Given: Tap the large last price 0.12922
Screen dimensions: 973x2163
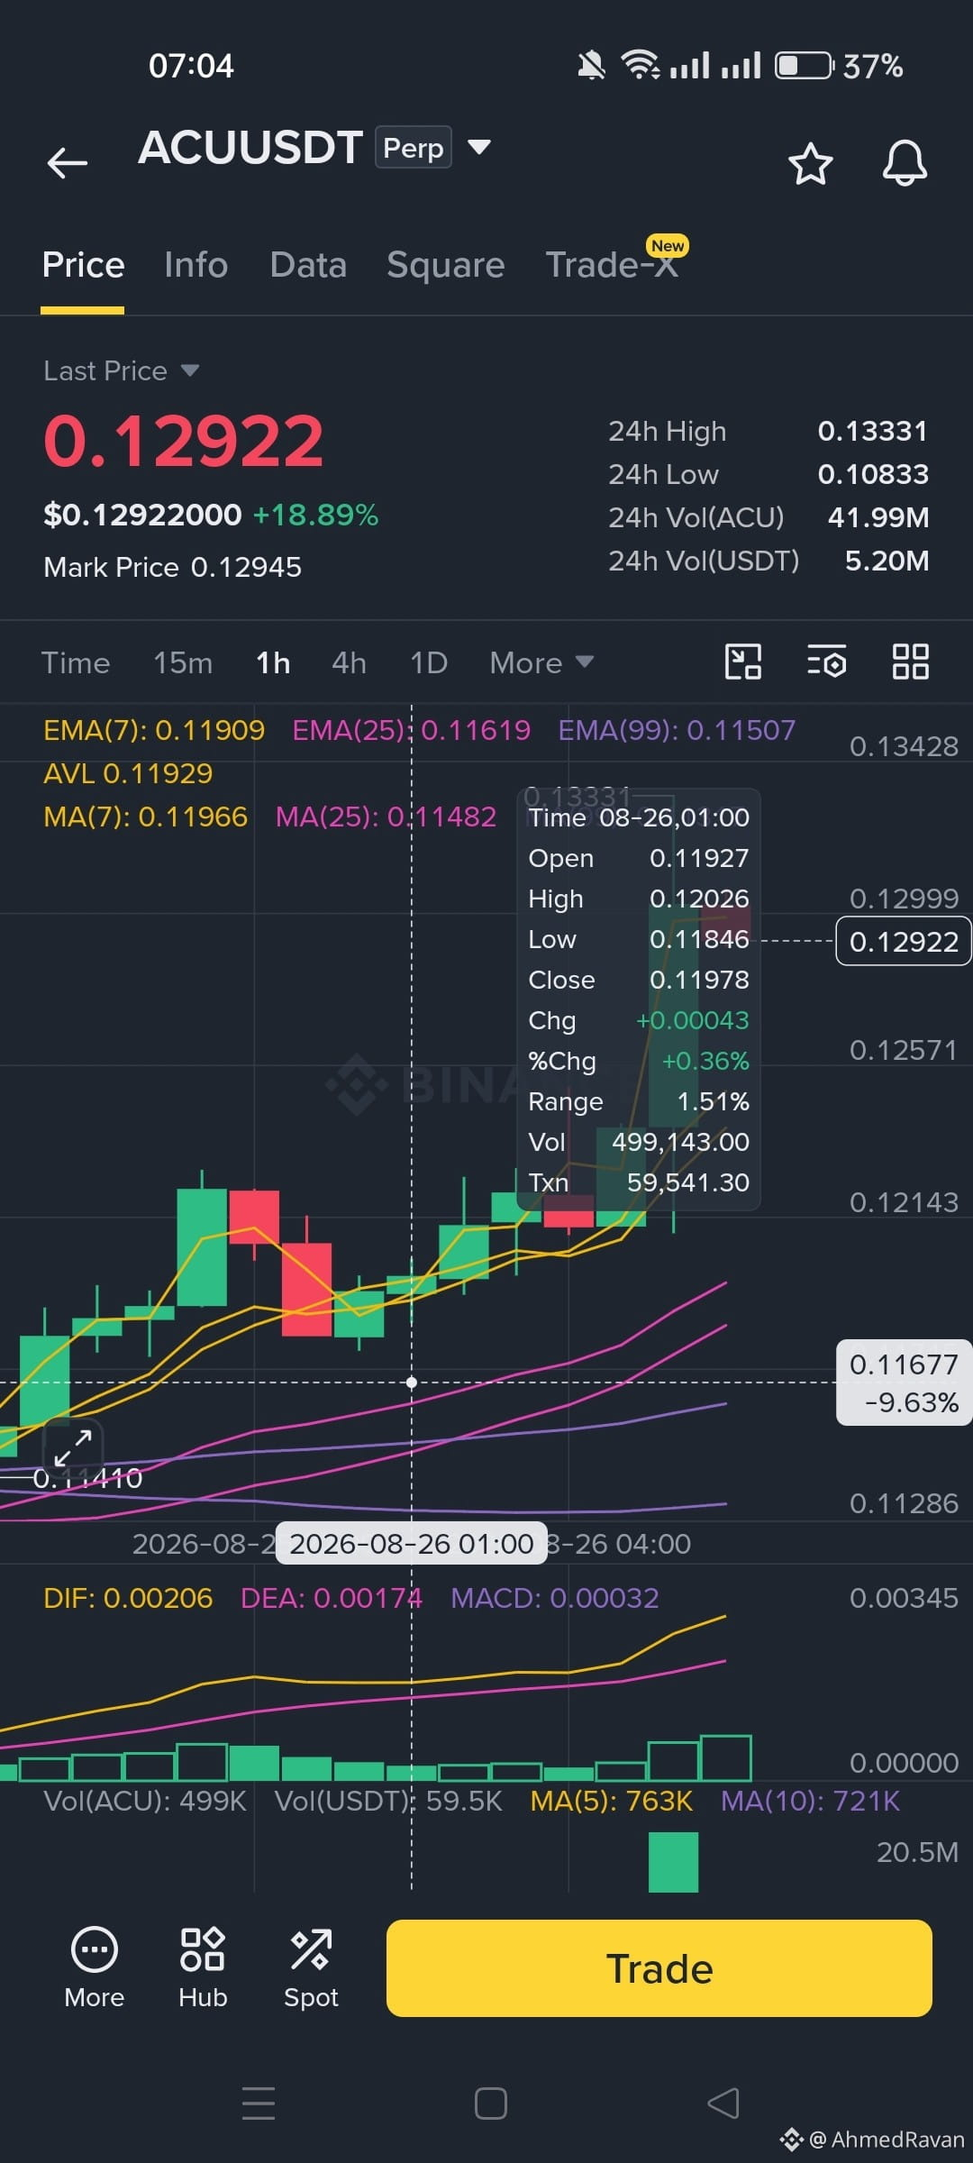Looking at the screenshot, I should pos(184,442).
